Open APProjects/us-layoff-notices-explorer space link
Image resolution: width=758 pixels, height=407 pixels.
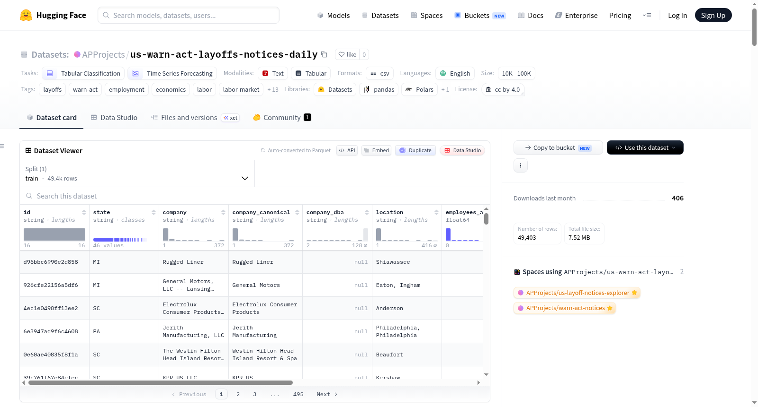pyautogui.click(x=577, y=293)
